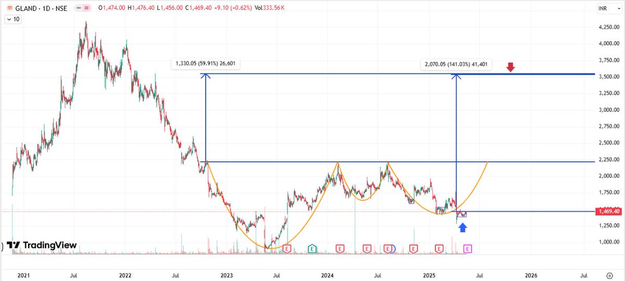Click the green earnings E marker
Screen dimensions: 625x281
(x=312, y=249)
